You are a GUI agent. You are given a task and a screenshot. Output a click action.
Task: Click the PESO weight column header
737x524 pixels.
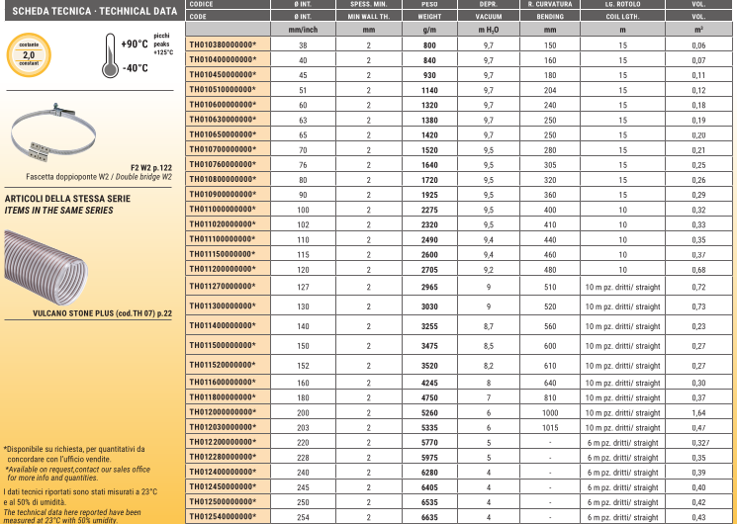tap(429, 5)
